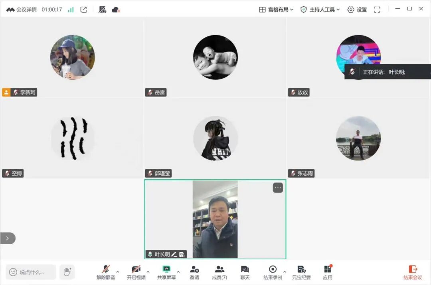Click the notes icon beside 叶长明's name

[182, 254]
